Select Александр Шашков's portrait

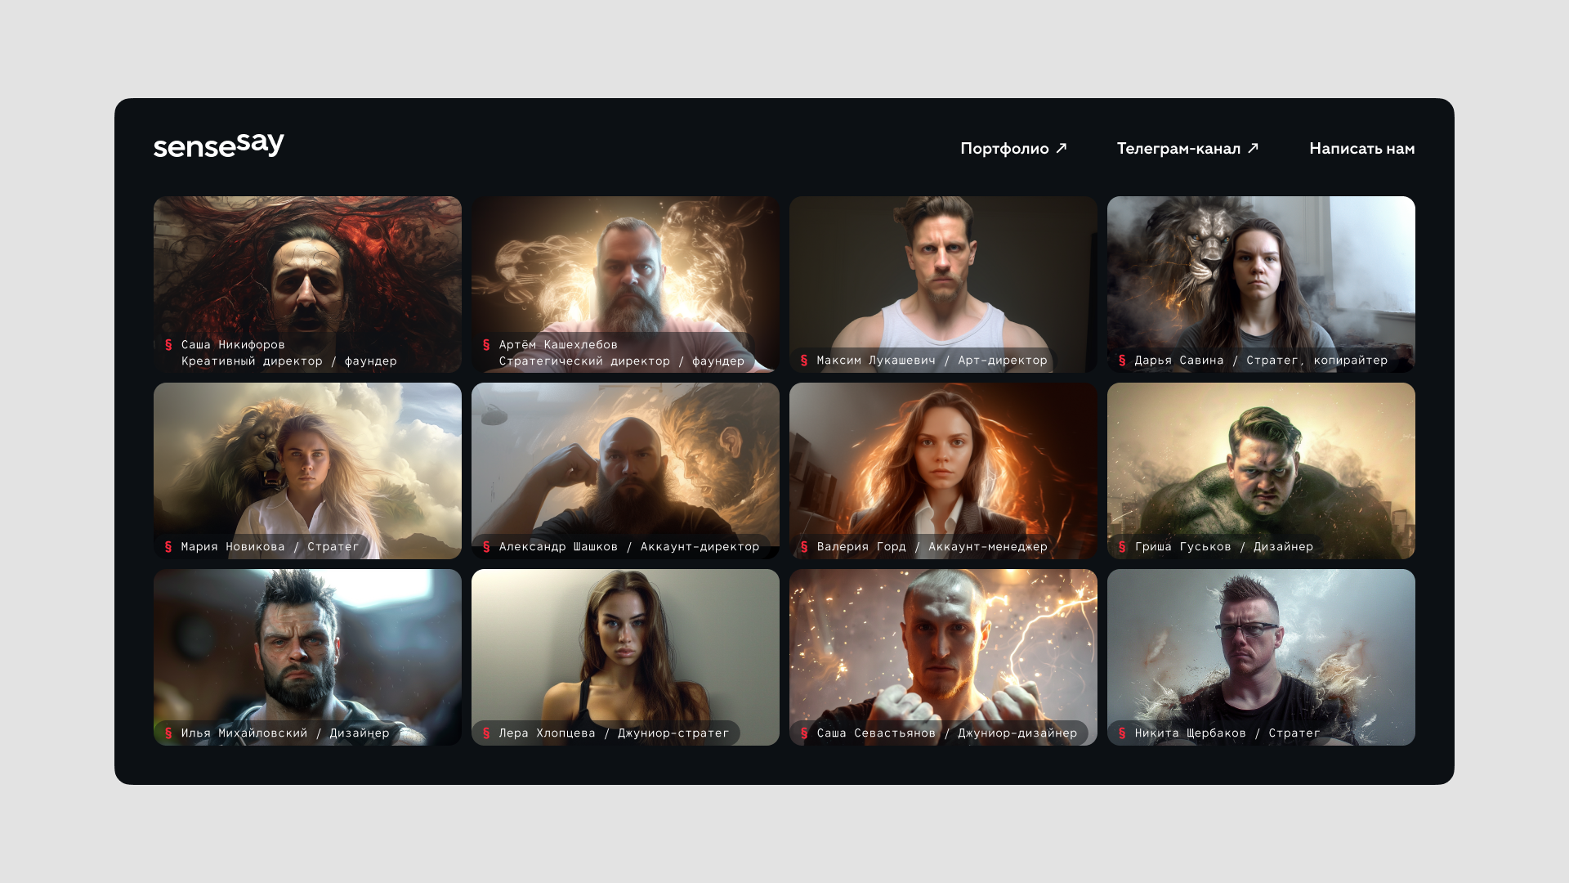point(625,471)
